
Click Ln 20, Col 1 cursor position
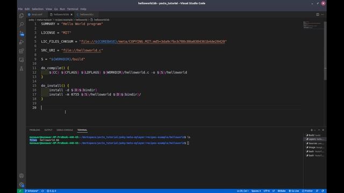tap(242, 191)
